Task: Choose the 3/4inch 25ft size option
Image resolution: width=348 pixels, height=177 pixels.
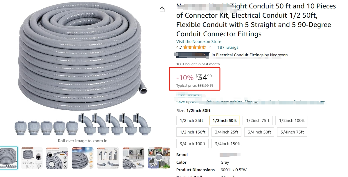Action: (x=226, y=132)
